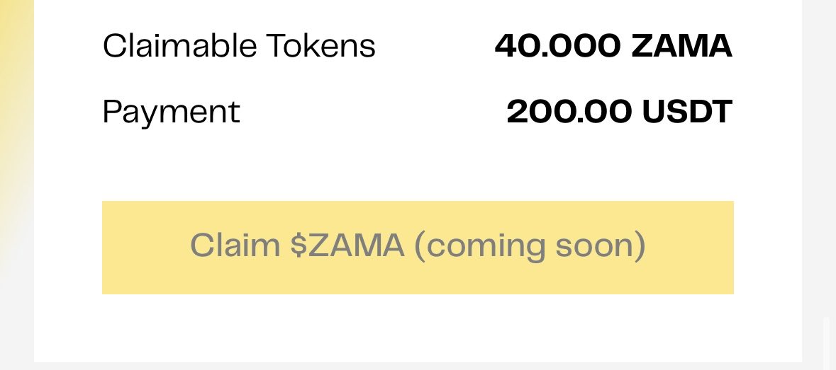Click the Payment label
Viewport: 836px width, 370px height.
point(171,112)
